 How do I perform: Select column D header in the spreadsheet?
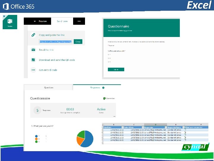[155, 125]
